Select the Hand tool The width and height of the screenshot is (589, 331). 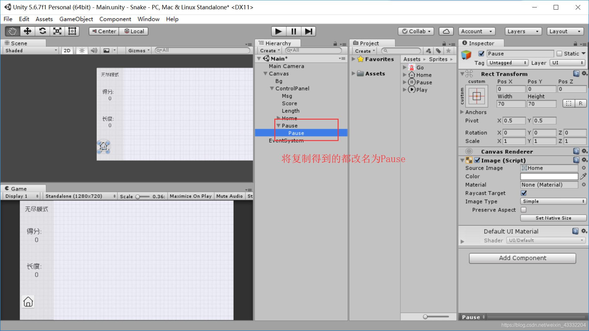coord(12,31)
